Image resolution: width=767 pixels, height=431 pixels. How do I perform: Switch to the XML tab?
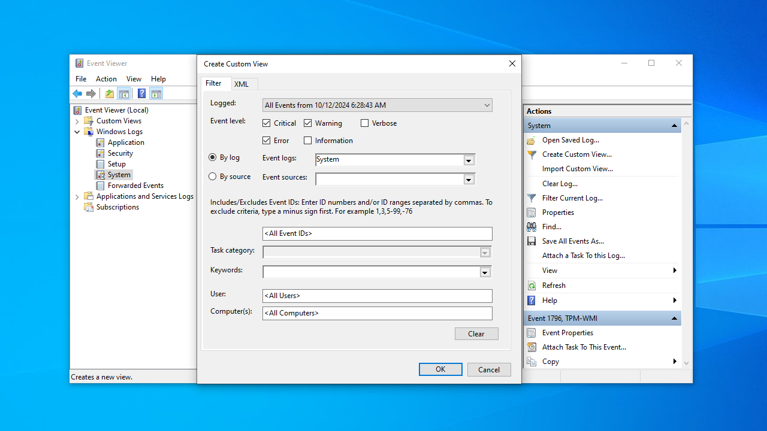point(241,84)
